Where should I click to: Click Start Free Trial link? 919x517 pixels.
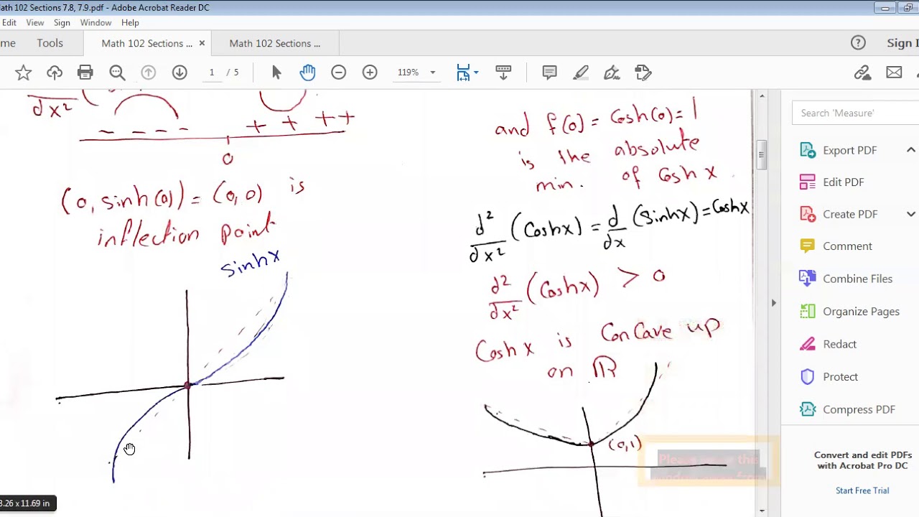(862, 490)
